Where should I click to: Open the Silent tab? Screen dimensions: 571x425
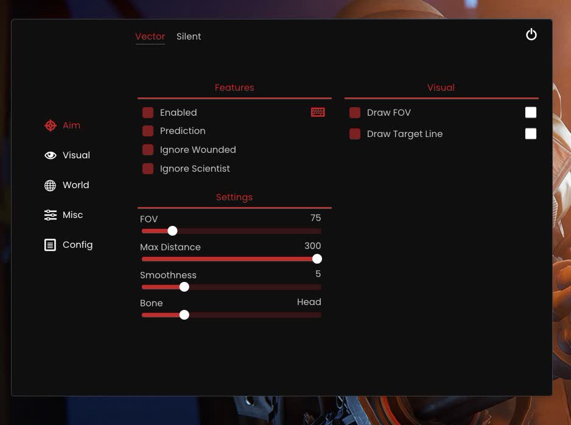(189, 37)
